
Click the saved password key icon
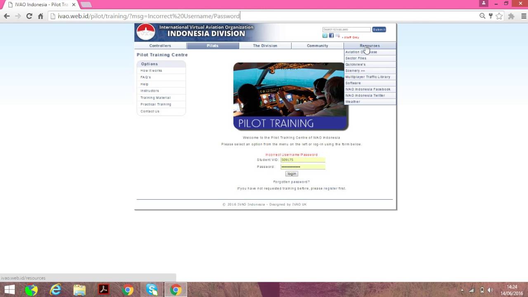[x=490, y=16]
